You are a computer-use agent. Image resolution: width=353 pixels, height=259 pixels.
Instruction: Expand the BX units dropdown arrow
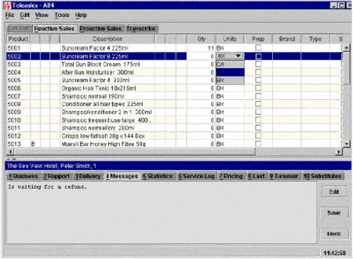point(238,56)
